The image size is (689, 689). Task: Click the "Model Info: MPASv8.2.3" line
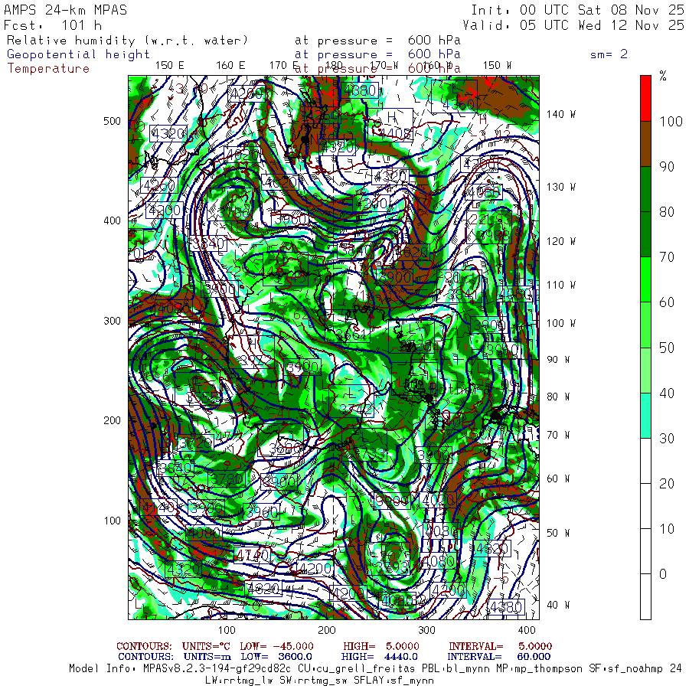[x=376, y=668]
